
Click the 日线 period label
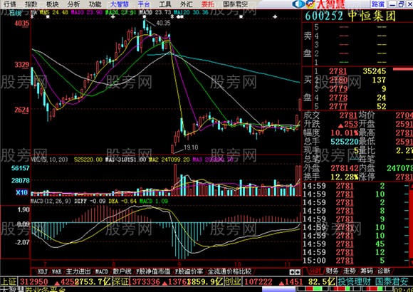pyautogui.click(x=15, y=13)
